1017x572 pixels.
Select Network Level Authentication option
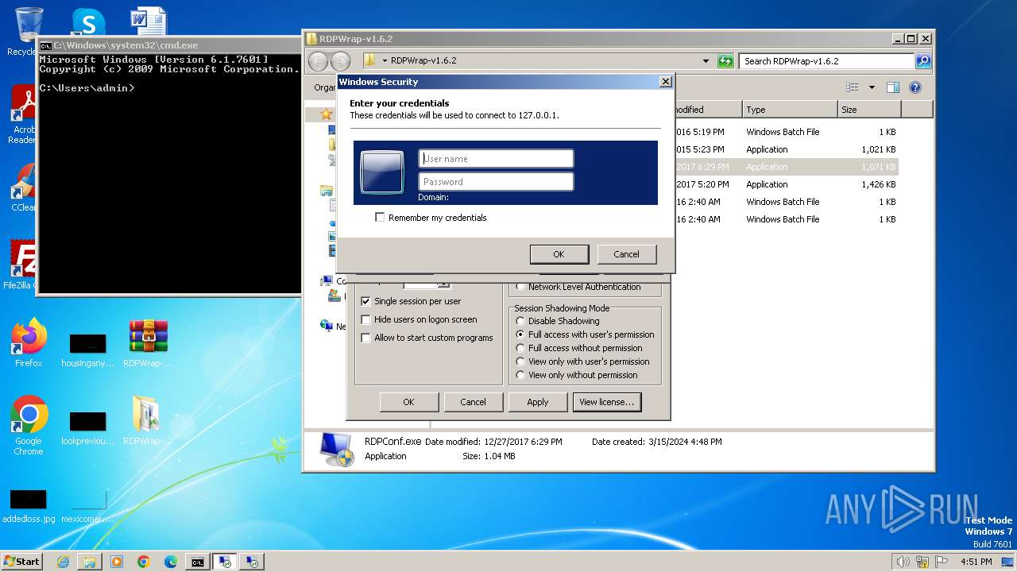click(520, 287)
